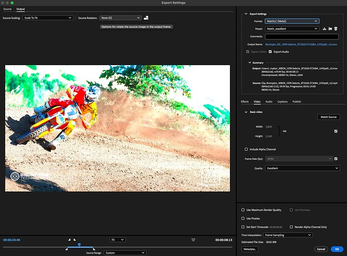Click the Out point handle under timeline
The width and height of the screenshot is (347, 256).
[94, 249]
